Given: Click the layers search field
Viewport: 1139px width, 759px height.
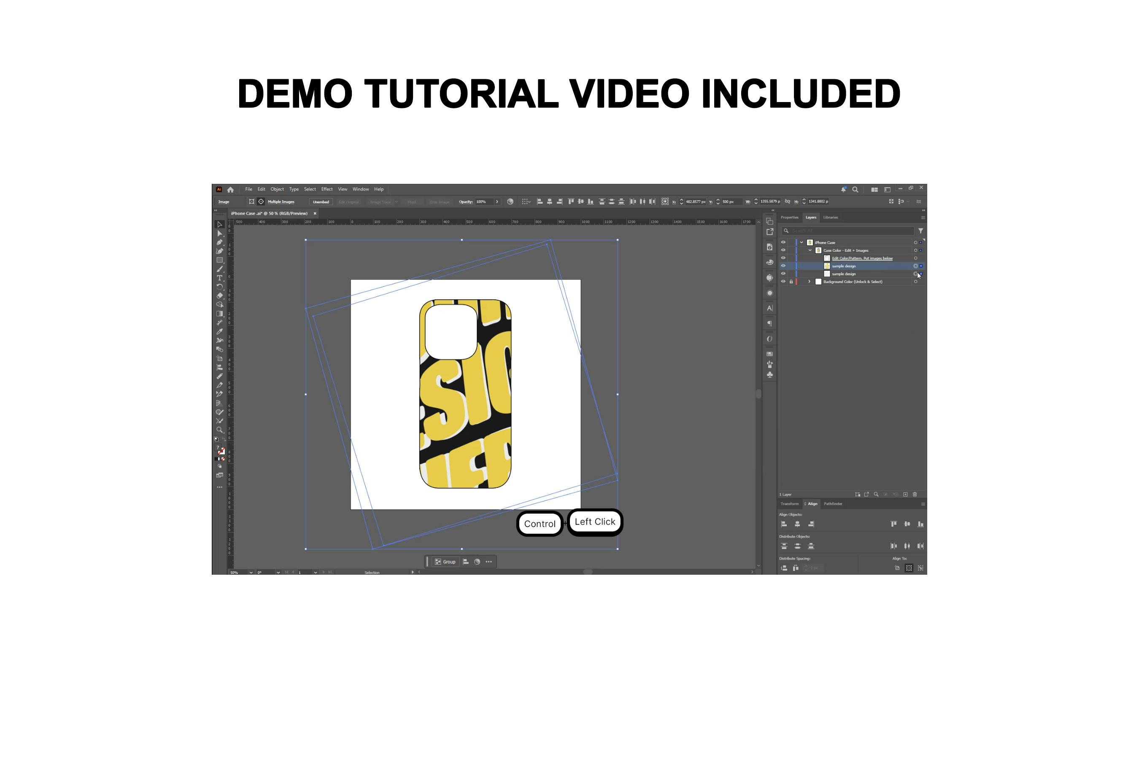Looking at the screenshot, I should (x=848, y=231).
